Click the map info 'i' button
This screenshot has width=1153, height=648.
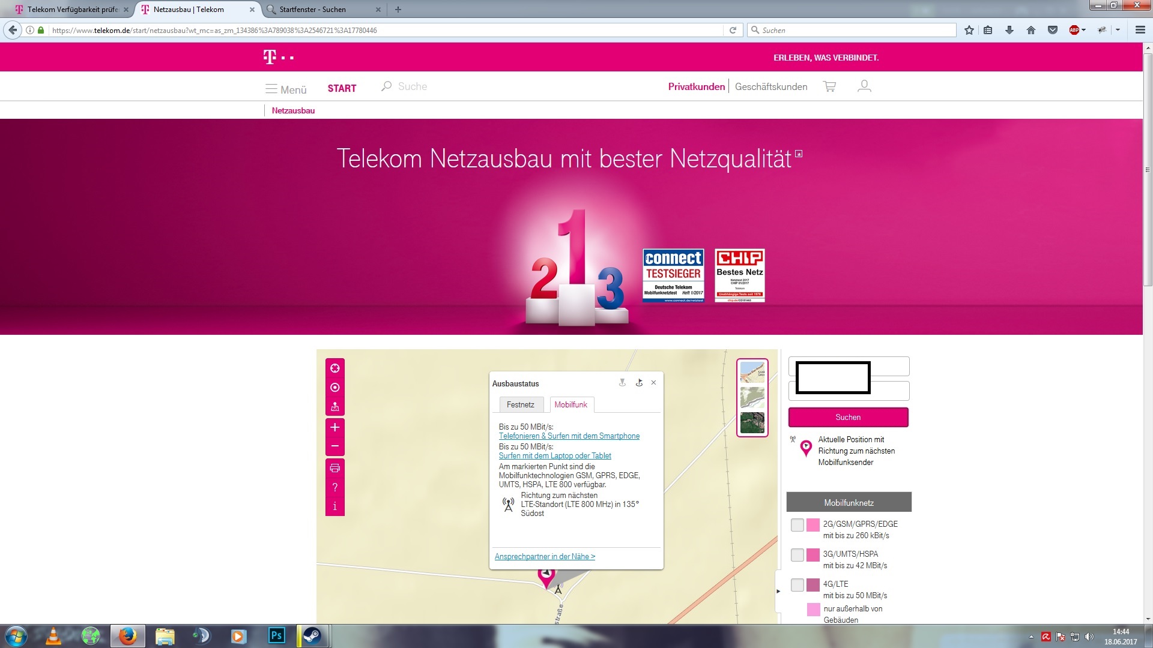[335, 506]
